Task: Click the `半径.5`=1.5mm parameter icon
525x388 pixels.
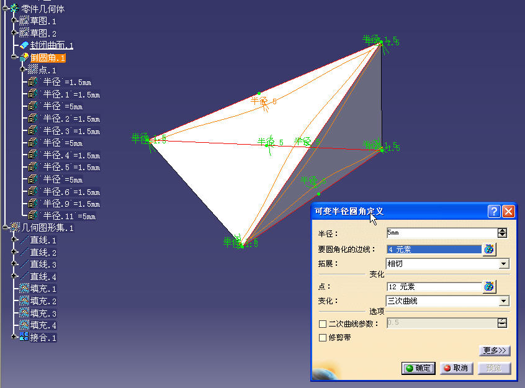Action: 32,167
